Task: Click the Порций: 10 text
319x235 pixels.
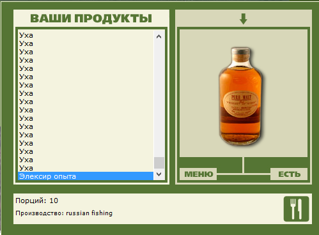Action: pos(36,201)
